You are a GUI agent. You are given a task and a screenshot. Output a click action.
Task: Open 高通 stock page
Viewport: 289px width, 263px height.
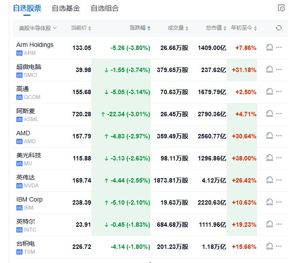click(23, 89)
